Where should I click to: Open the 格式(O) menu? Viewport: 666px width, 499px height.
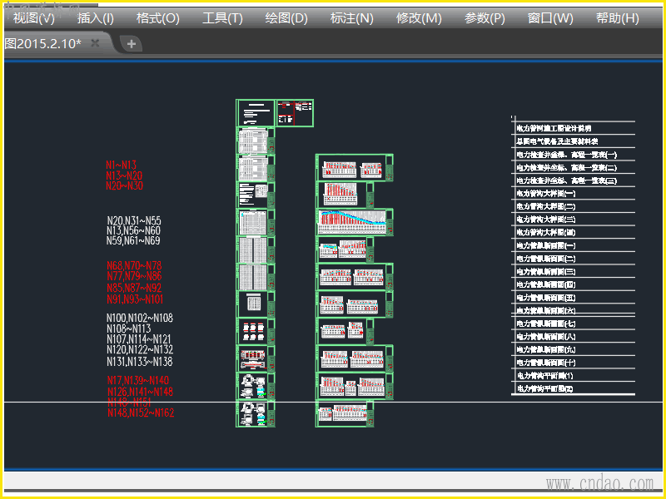click(158, 18)
